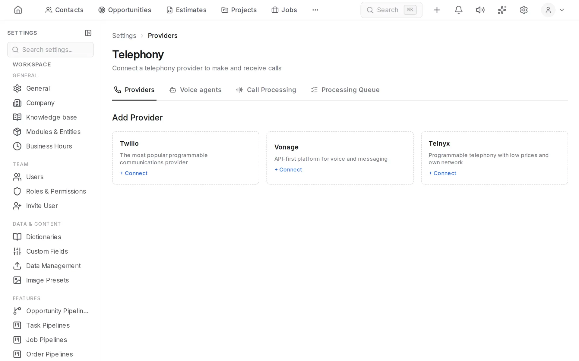Image resolution: width=579 pixels, height=361 pixels.
Task: Open the Opportunities section
Action: click(125, 10)
